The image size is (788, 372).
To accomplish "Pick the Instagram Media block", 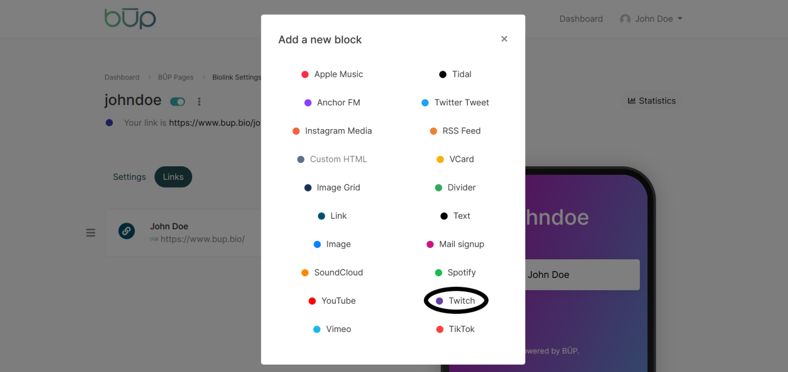I will click(x=332, y=131).
